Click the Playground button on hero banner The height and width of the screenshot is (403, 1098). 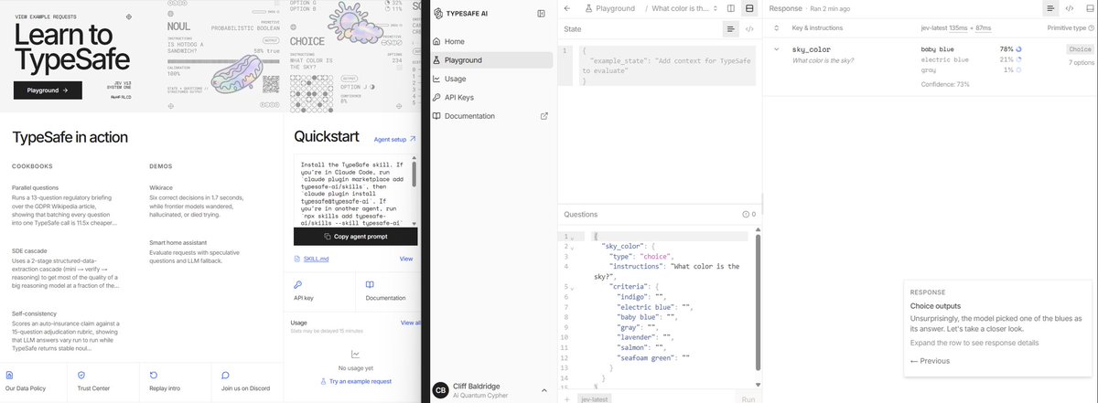48,90
